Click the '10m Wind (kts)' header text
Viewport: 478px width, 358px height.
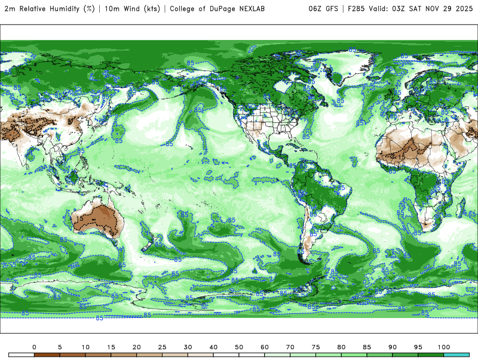132,9
